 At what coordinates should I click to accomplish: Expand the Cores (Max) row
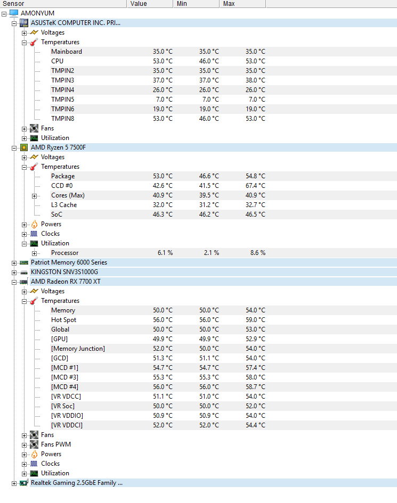(x=34, y=196)
